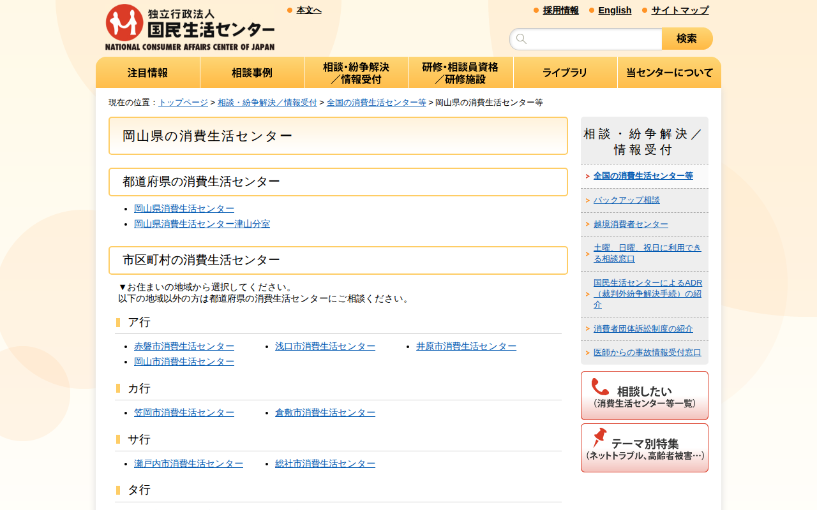Click breadcrumb link 全国の消費生活センター等

[377, 103]
